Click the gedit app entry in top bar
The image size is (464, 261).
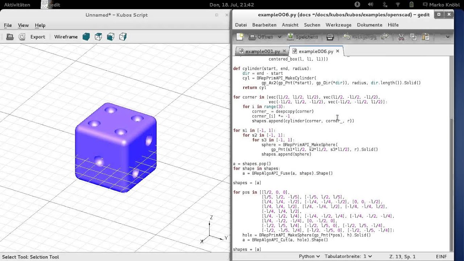click(50, 5)
